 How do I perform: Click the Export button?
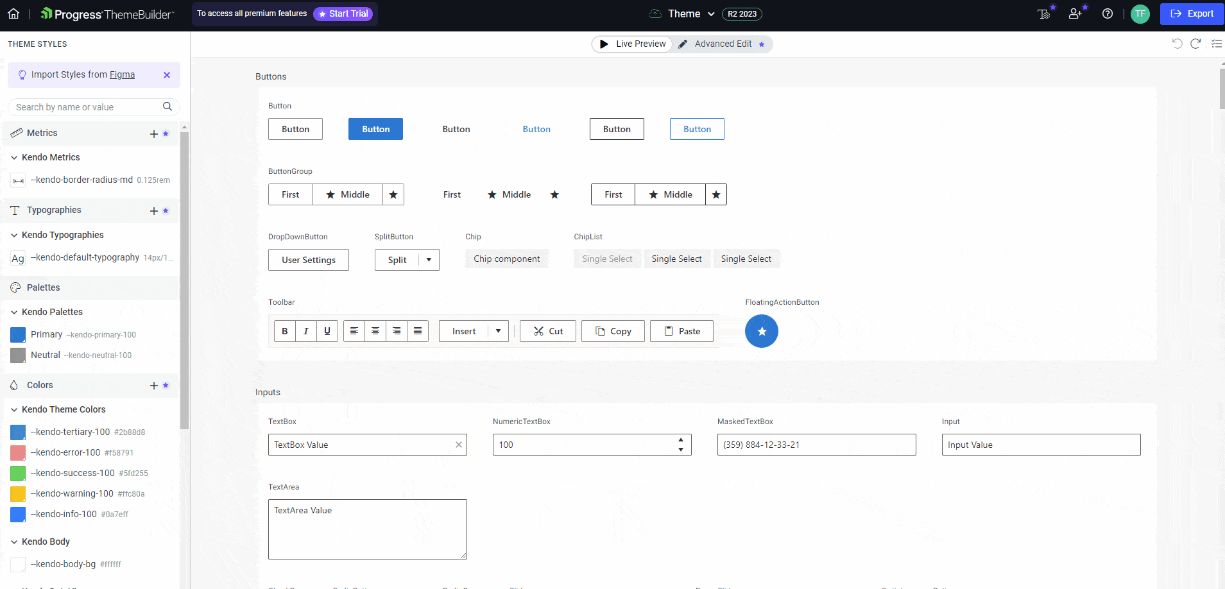click(1192, 13)
